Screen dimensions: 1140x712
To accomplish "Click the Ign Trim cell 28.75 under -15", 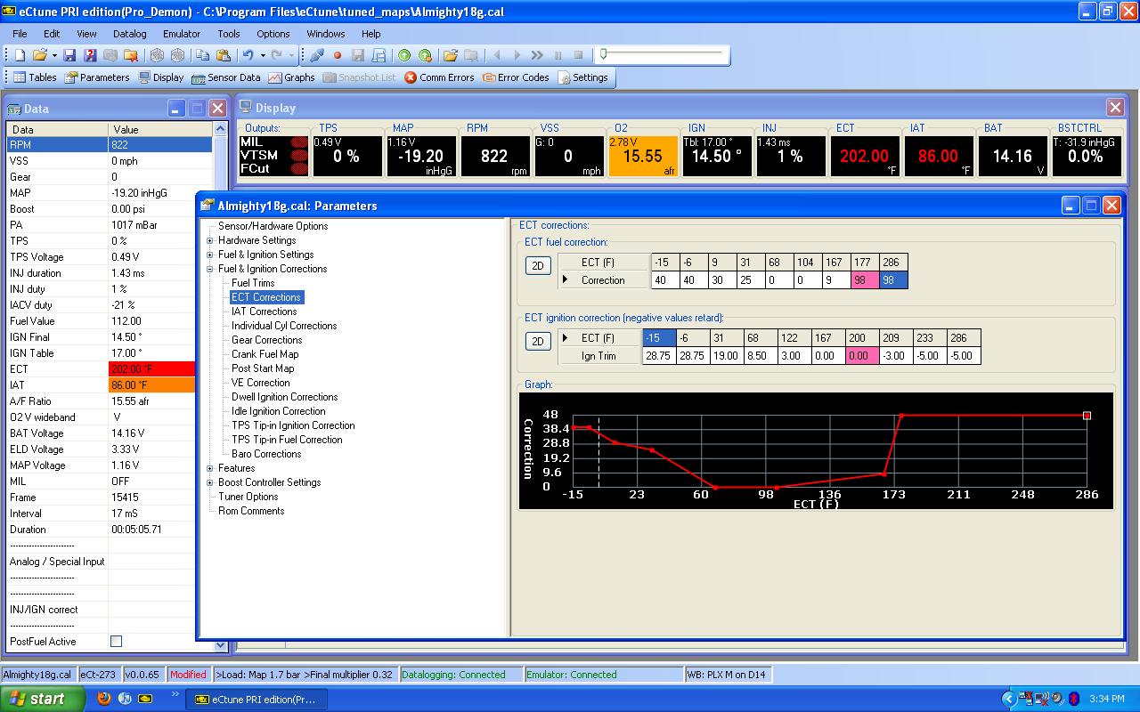I will [x=658, y=355].
